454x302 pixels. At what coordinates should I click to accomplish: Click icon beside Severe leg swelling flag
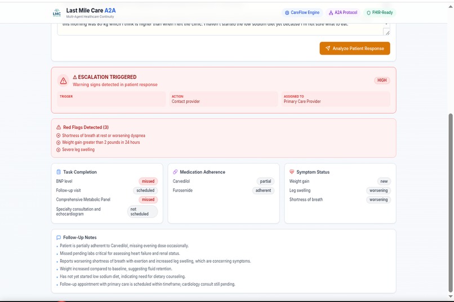click(x=58, y=150)
